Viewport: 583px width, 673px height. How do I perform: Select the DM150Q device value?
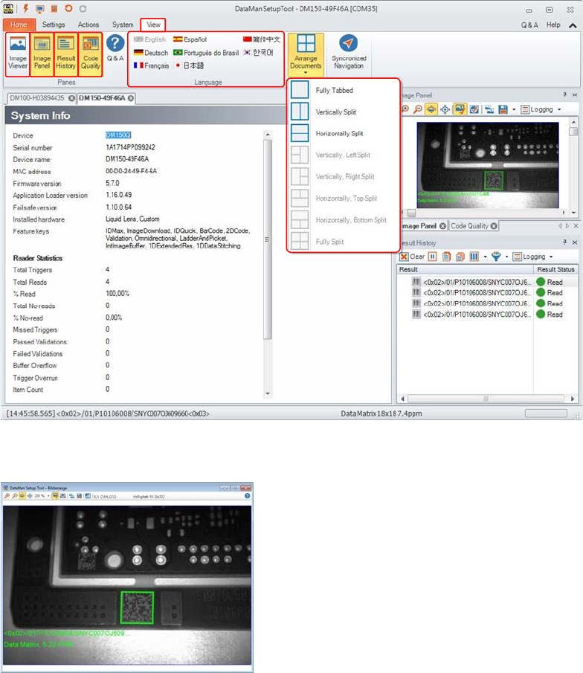pyautogui.click(x=118, y=135)
